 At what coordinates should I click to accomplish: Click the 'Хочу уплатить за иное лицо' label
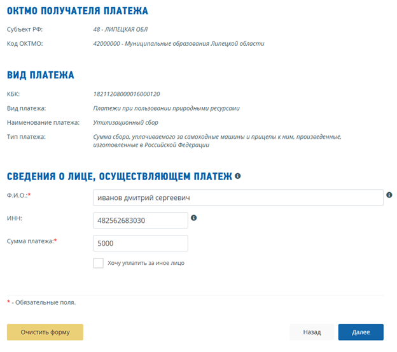146,263
